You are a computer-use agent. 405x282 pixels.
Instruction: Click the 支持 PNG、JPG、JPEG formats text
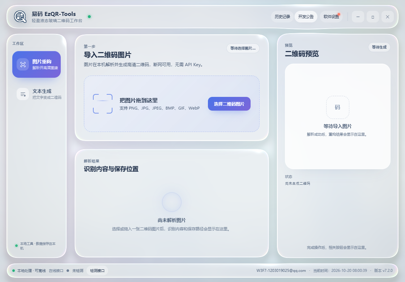pos(159,108)
